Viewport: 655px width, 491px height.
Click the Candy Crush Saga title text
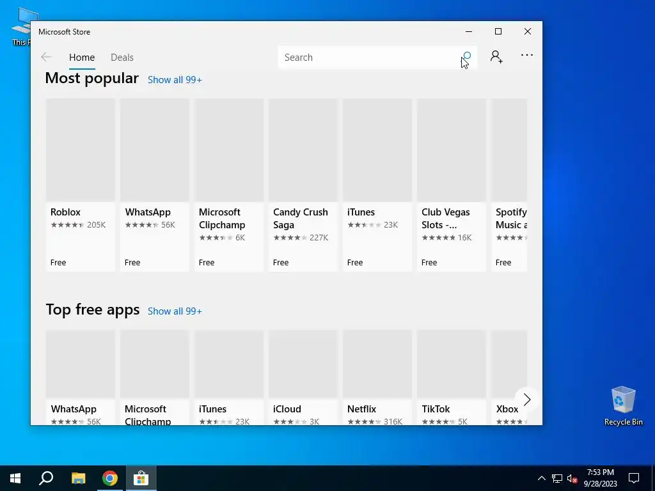[301, 219]
